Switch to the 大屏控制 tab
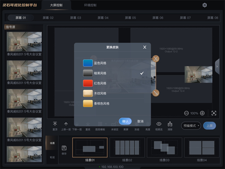Image resolution: width=225 pixels, height=169 pixels. point(56,5)
